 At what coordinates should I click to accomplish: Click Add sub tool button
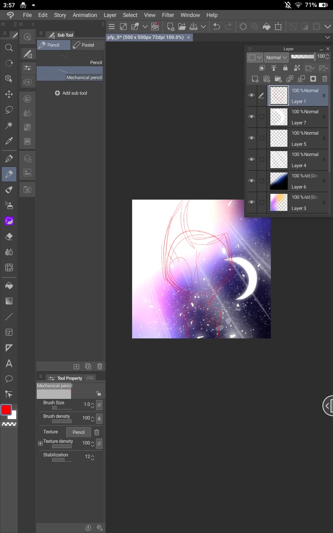(x=71, y=93)
